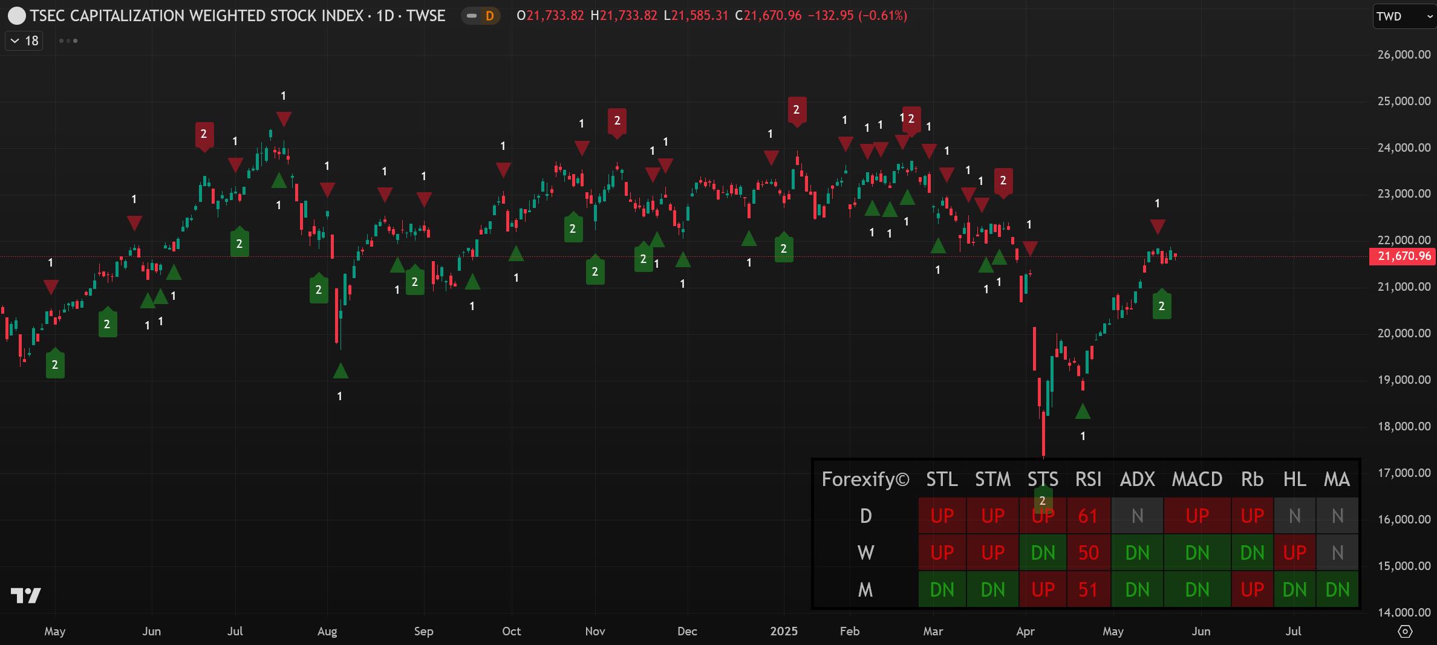Click red down triangle at start of April 2025
Viewport: 1437px width, 645px height.
(1029, 248)
